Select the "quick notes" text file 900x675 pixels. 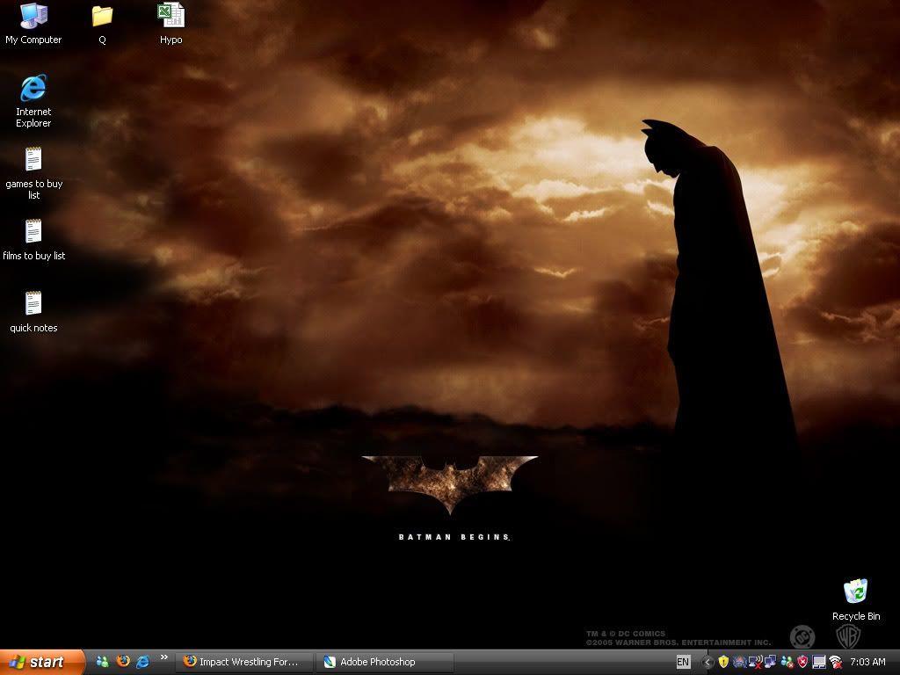coord(33,312)
